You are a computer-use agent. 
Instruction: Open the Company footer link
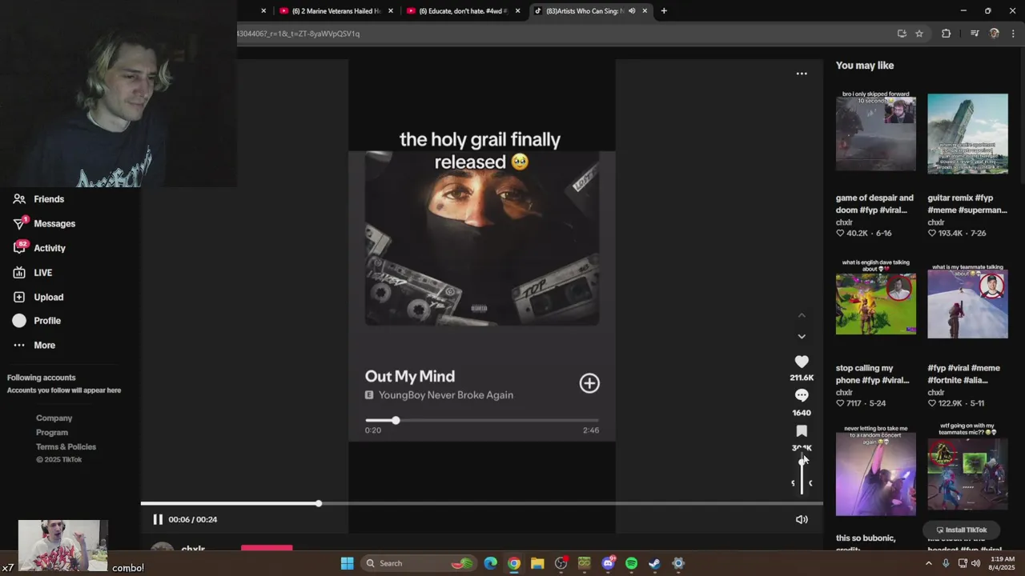54,418
